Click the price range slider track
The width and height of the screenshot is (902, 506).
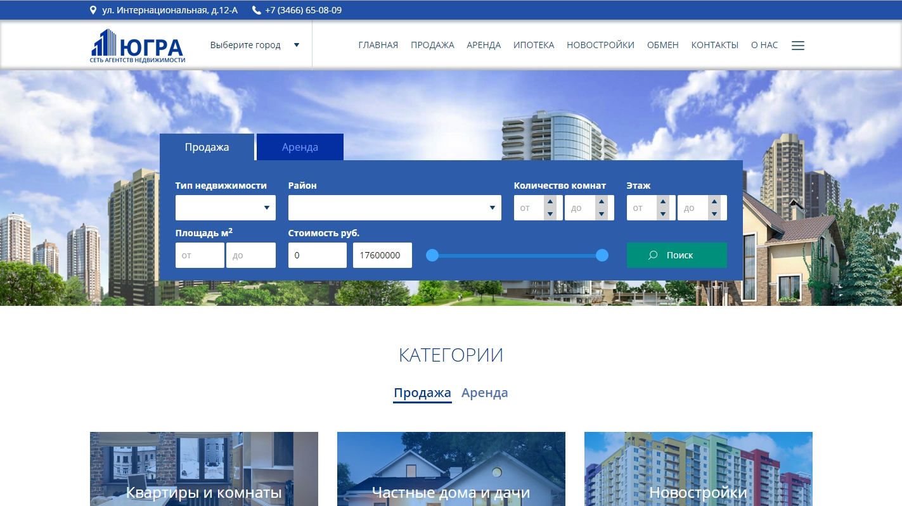pyautogui.click(x=517, y=255)
